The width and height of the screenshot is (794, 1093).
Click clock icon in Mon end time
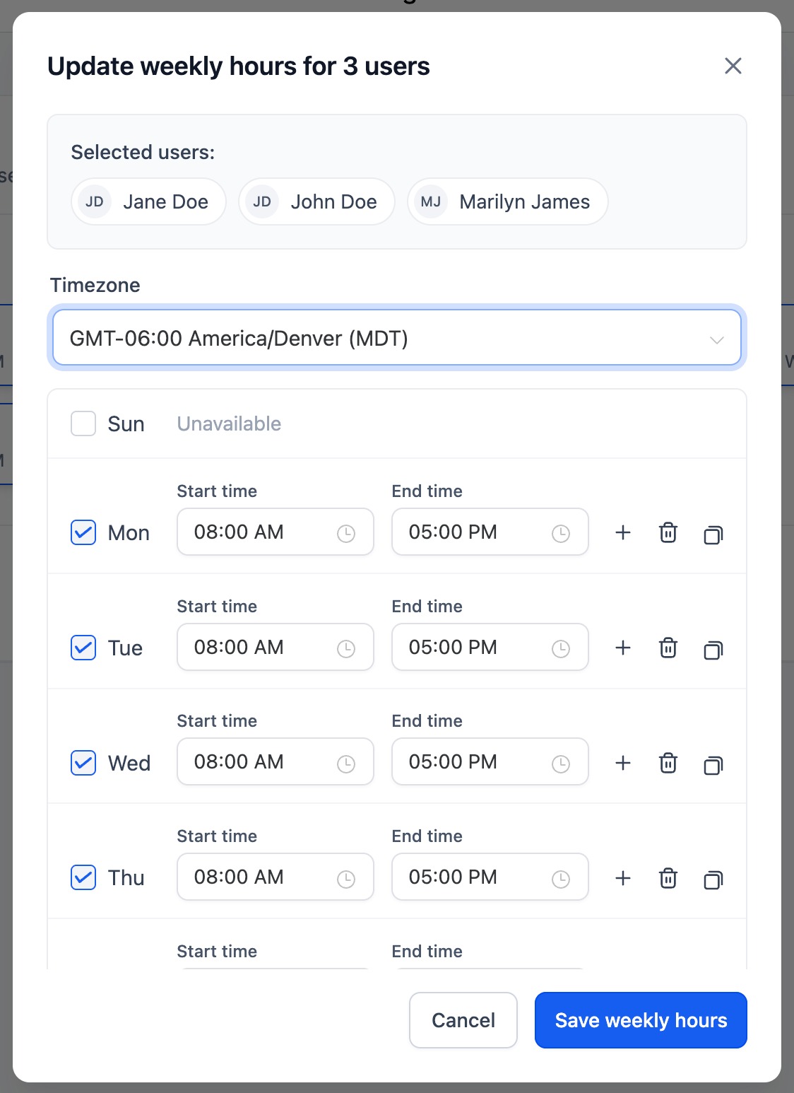pos(561,534)
